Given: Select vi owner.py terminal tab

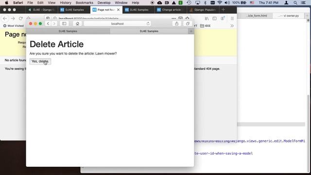Looking at the screenshot, I should tap(289, 16).
